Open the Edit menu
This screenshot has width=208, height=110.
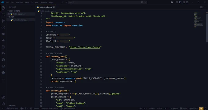(x=12, y=2)
